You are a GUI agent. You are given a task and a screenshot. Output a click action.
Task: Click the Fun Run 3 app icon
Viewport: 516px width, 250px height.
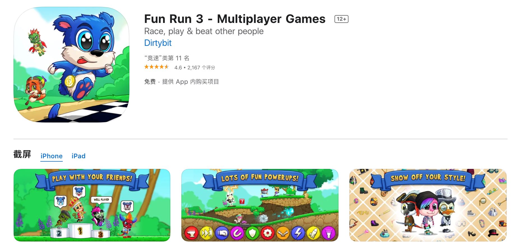click(x=71, y=65)
